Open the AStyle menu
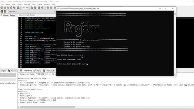The height and width of the screenshot is (109, 194). tap(40, 5)
